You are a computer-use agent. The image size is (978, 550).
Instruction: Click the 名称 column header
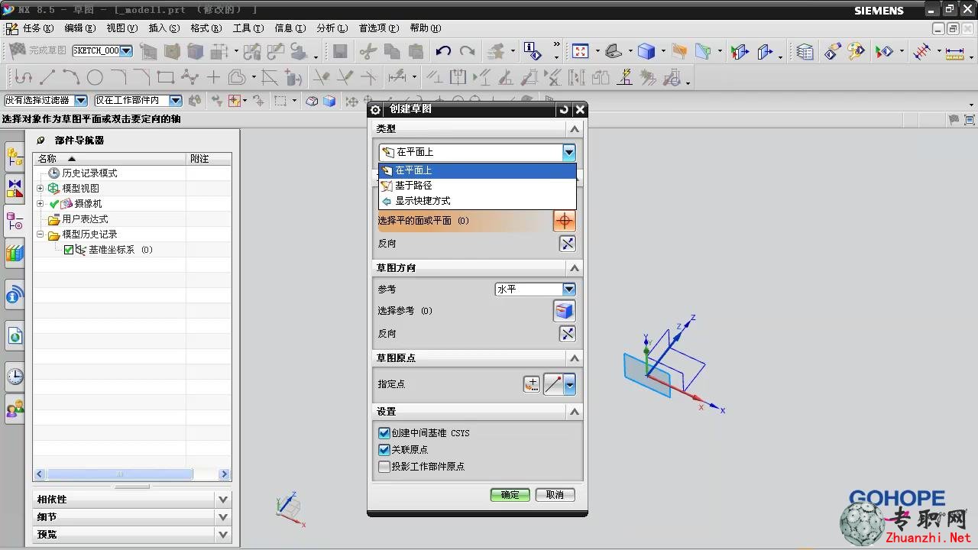point(109,158)
